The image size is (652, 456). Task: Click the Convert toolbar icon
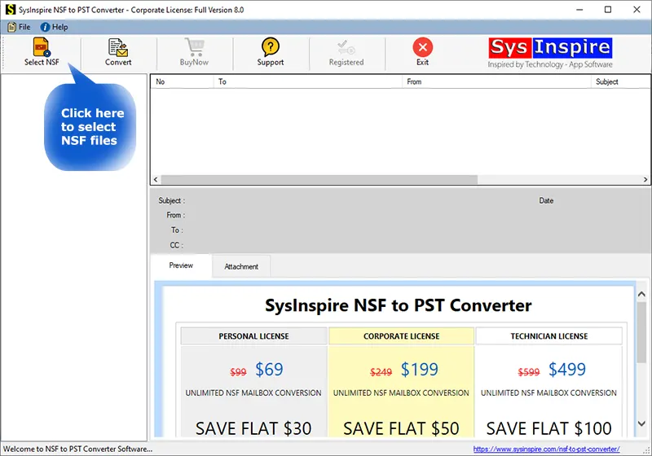point(118,47)
